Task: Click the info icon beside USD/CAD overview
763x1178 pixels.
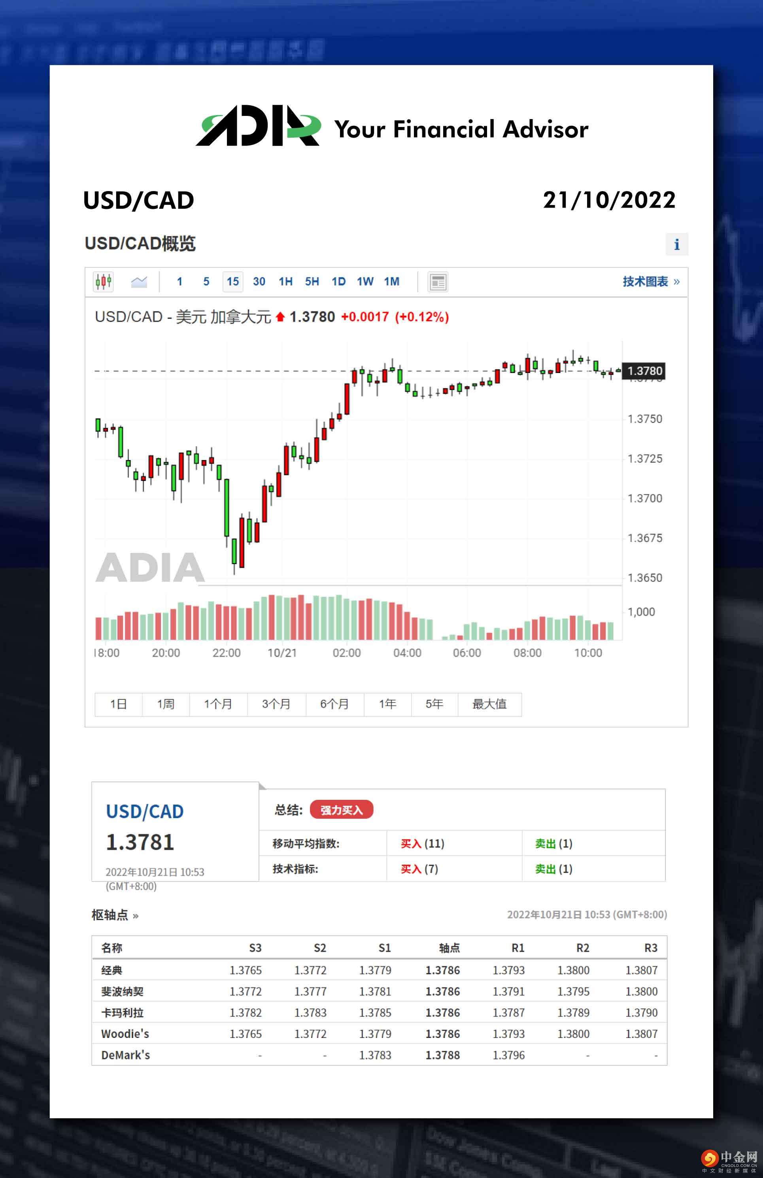Action: coord(676,244)
